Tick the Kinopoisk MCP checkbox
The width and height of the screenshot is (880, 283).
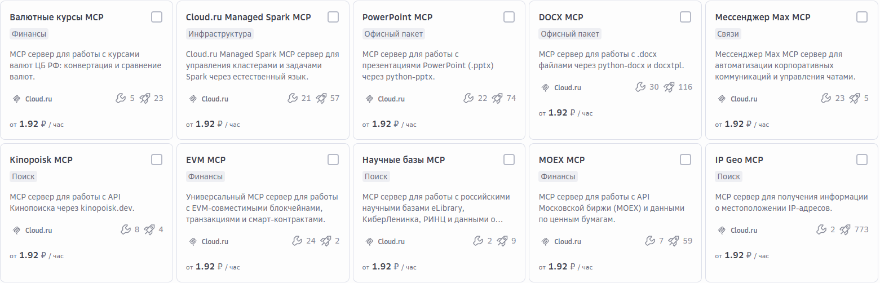pyautogui.click(x=157, y=160)
